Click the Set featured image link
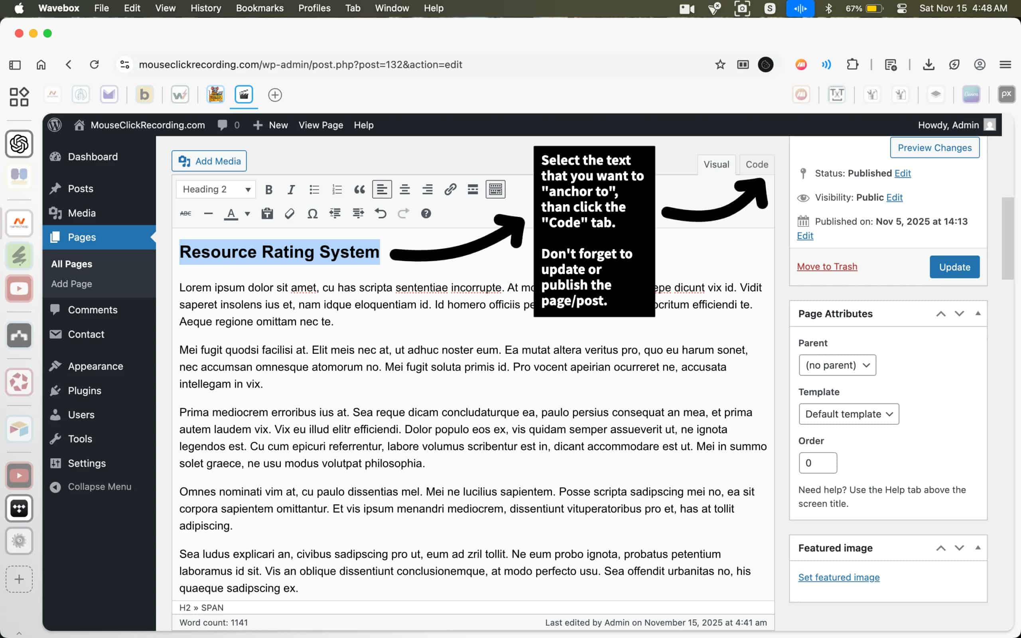 839,577
